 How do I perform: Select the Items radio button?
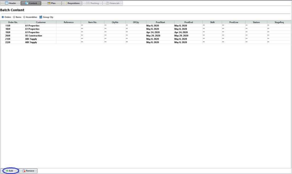[x=14, y=17]
